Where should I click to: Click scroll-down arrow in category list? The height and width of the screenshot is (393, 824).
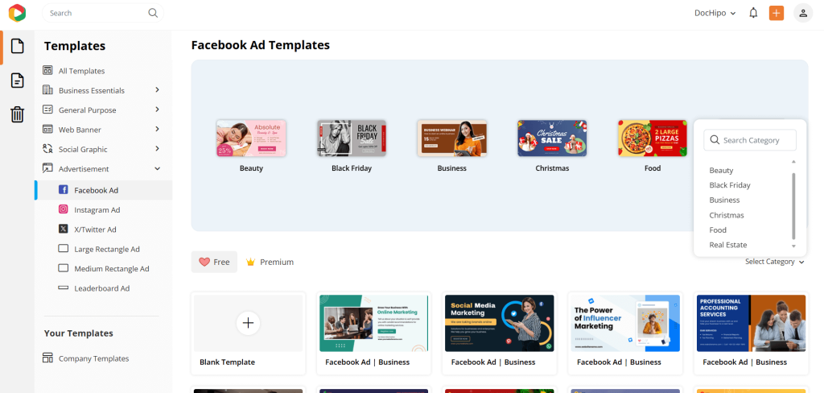tap(793, 246)
